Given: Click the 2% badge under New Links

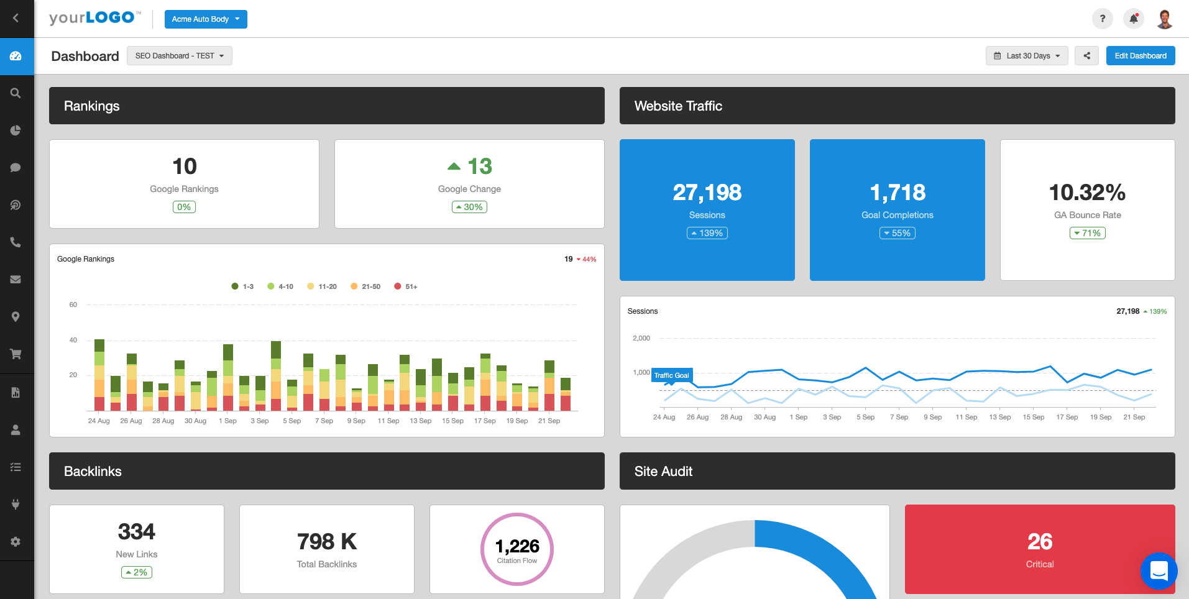Looking at the screenshot, I should [x=137, y=572].
